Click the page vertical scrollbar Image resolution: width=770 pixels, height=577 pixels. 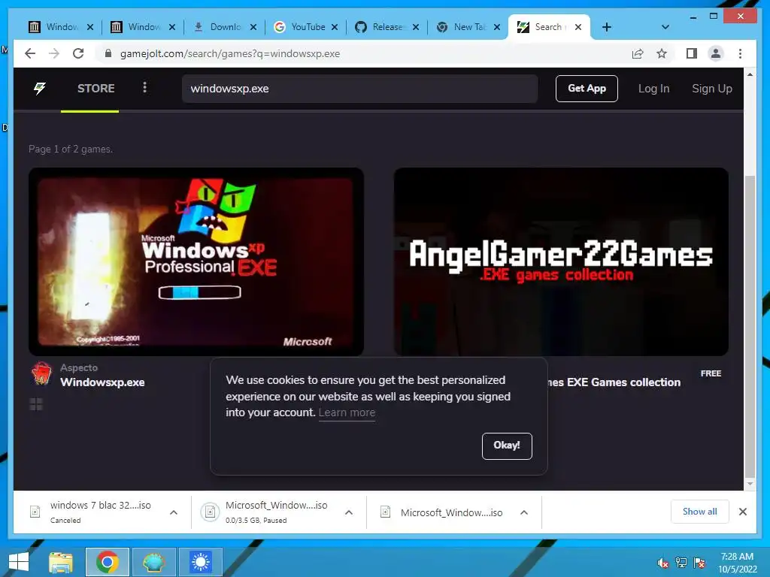coord(750,326)
